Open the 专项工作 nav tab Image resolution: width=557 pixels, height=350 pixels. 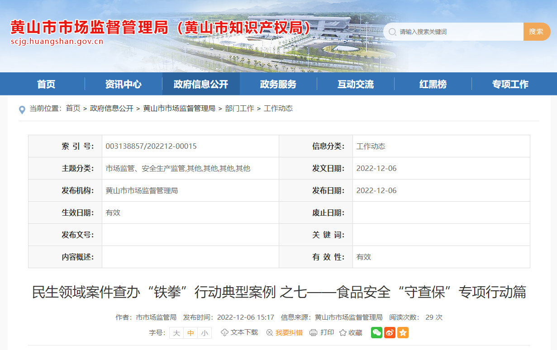click(510, 84)
